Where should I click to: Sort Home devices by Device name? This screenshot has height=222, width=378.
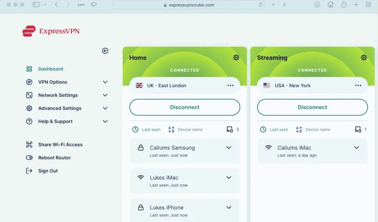point(190,129)
